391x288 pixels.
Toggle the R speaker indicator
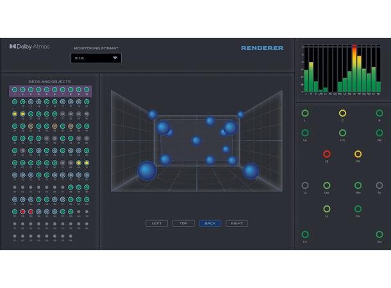[379, 113]
